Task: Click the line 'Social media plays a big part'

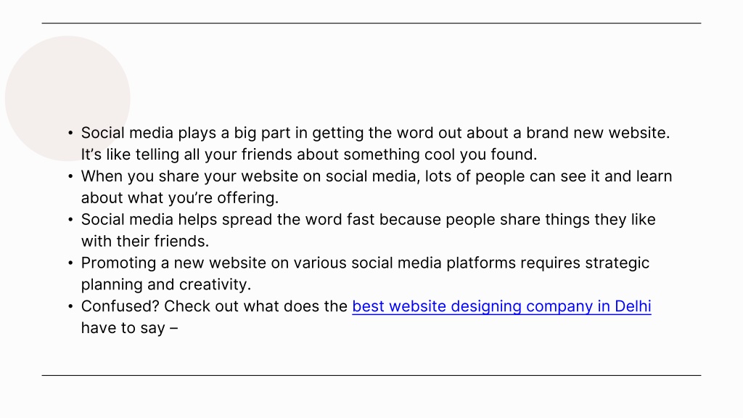Action: coord(375,134)
